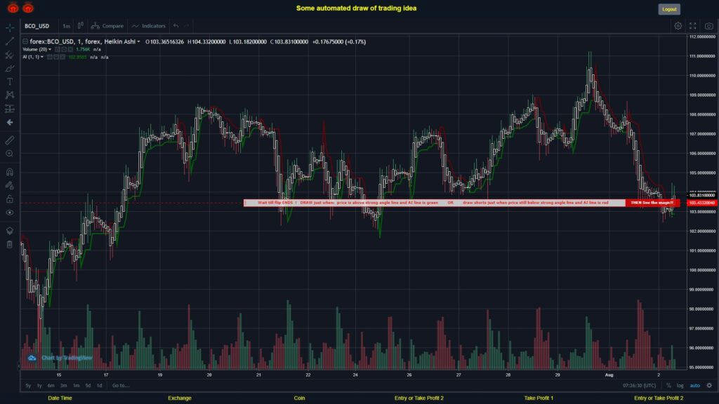Set time range to 3m
719x404 pixels.
(64, 386)
